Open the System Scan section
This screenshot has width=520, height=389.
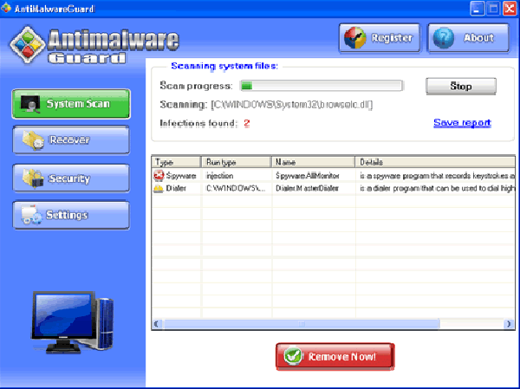[71, 104]
